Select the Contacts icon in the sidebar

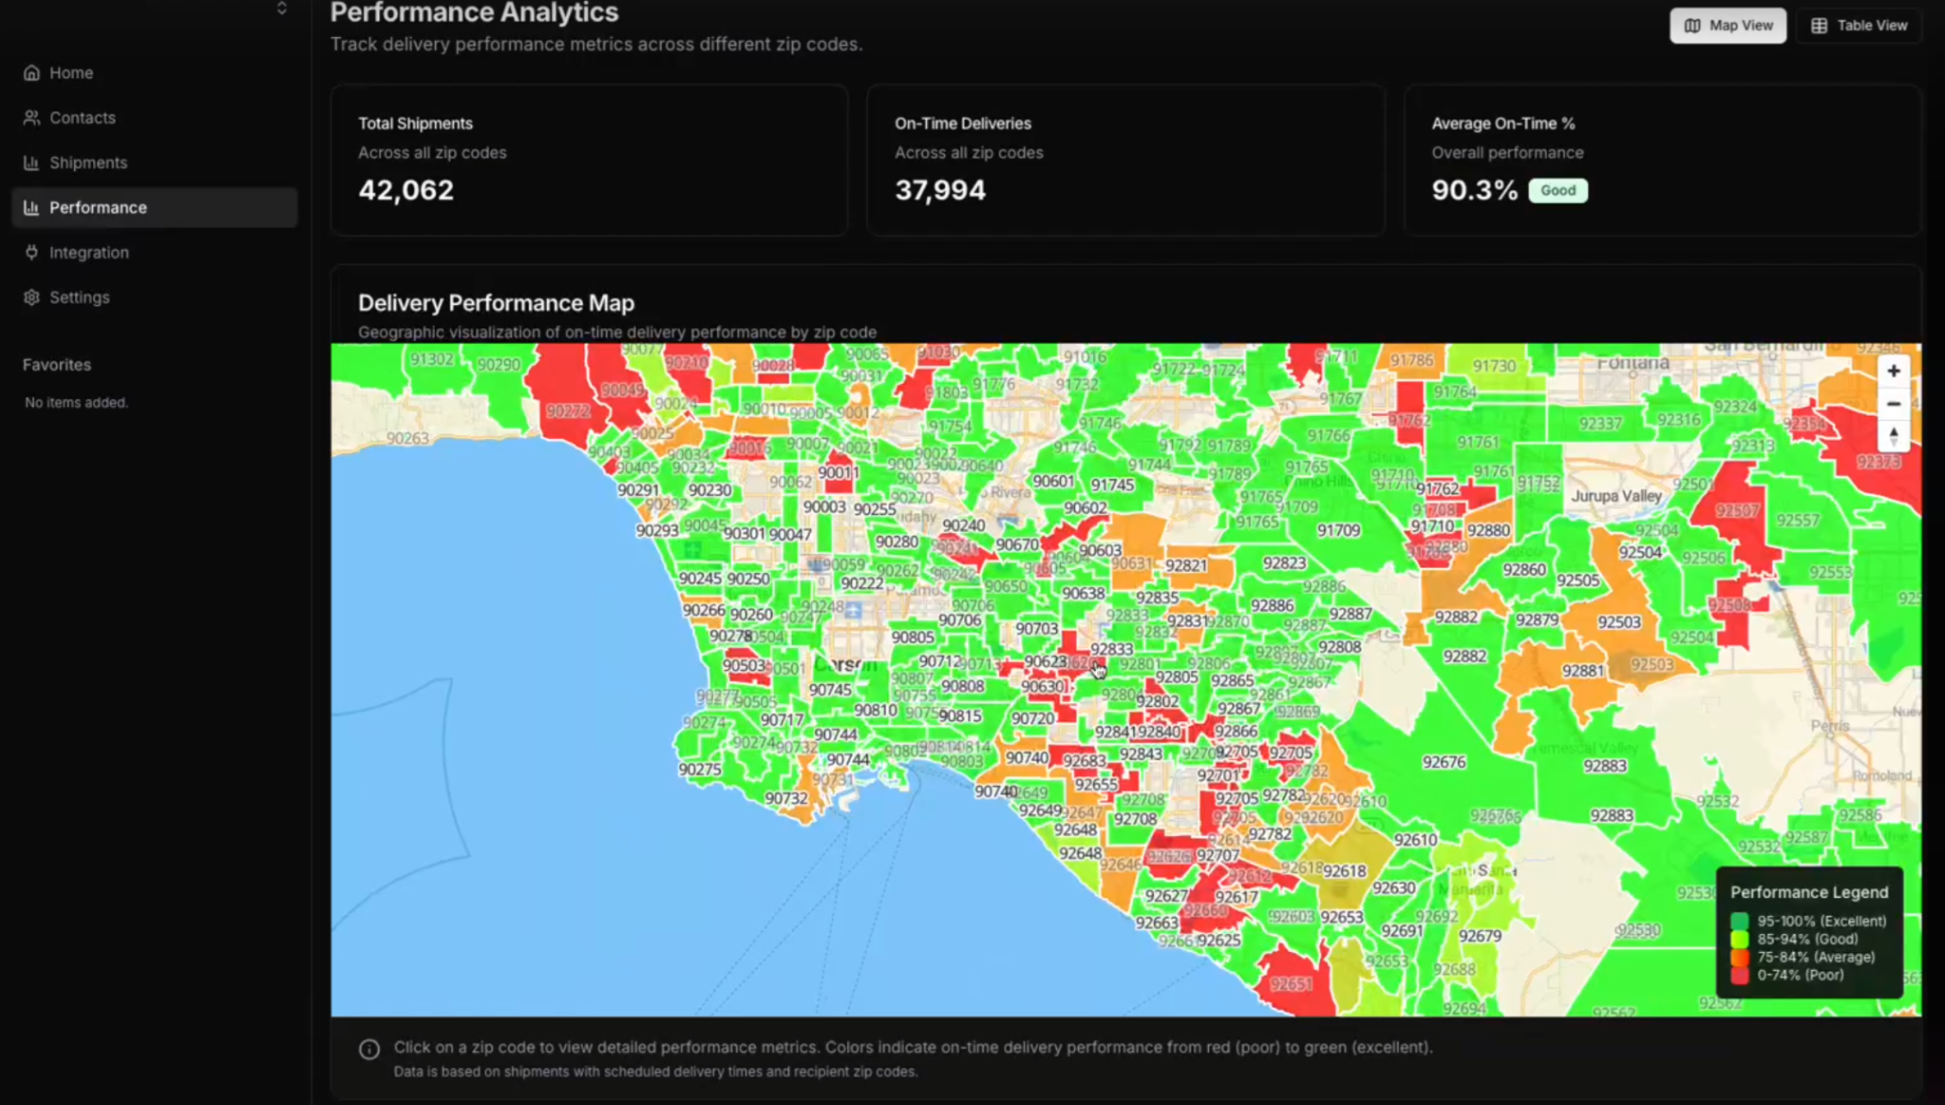(x=31, y=117)
